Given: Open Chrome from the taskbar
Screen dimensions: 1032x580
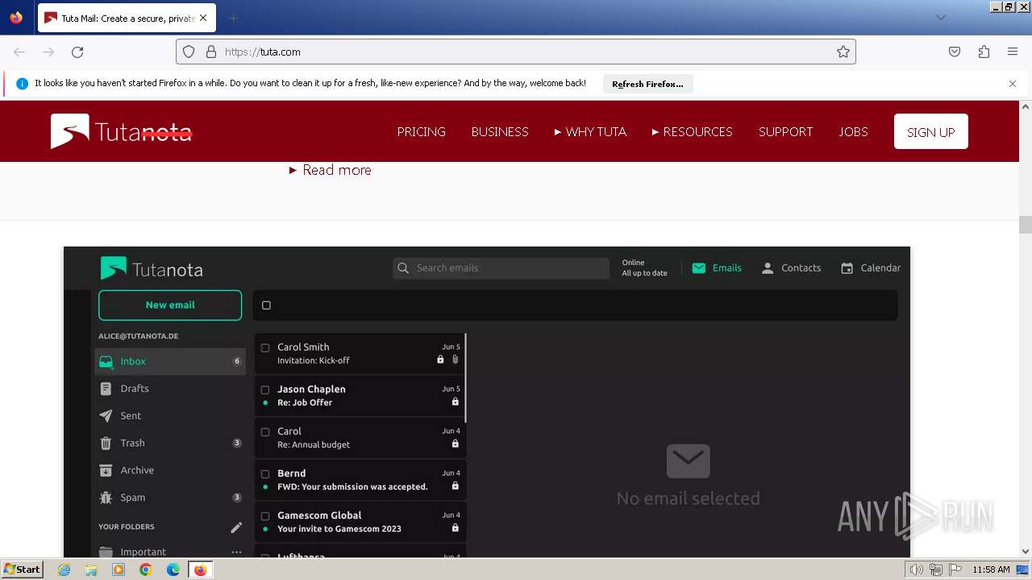Looking at the screenshot, I should click(x=146, y=570).
